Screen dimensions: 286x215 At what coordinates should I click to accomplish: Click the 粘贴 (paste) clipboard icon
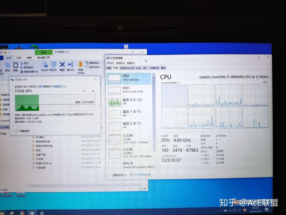coord(15,67)
